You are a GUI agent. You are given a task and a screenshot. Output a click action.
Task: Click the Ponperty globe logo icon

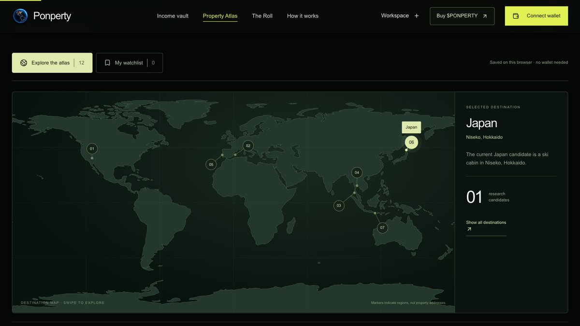(x=20, y=16)
